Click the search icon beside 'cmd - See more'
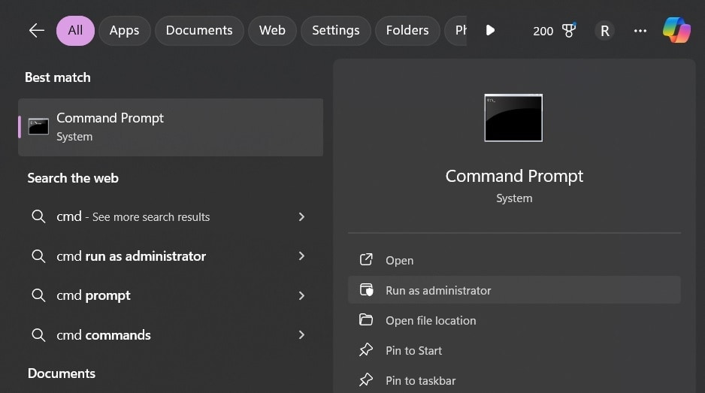The height and width of the screenshot is (393, 705). [x=38, y=216]
